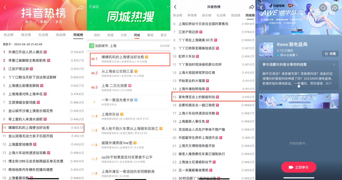The width and height of the screenshot is (342, 180).
Task: Open 家电博览会上的智能科技 topic
Action: click(213, 97)
